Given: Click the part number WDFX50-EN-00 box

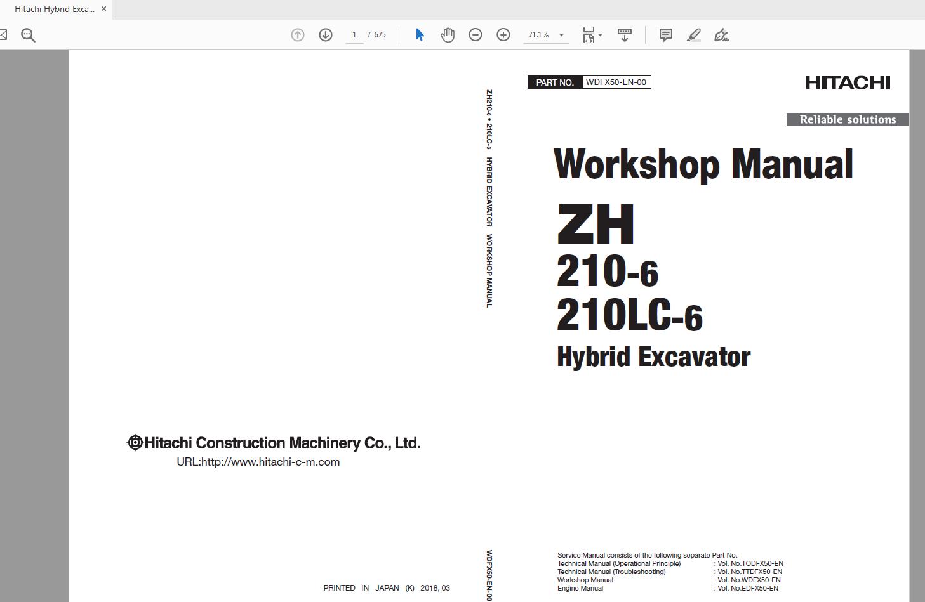Looking at the screenshot, I should pyautogui.click(x=616, y=82).
